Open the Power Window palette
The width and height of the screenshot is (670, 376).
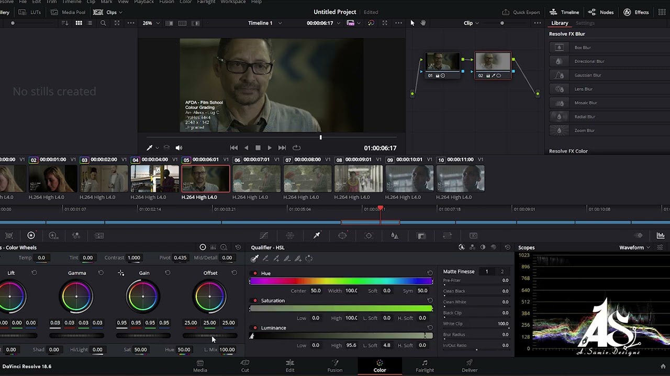coord(342,236)
